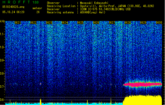Click the 0.7 kHz axis tick label
The height and width of the screenshot is (105, 165).
click(2, 87)
